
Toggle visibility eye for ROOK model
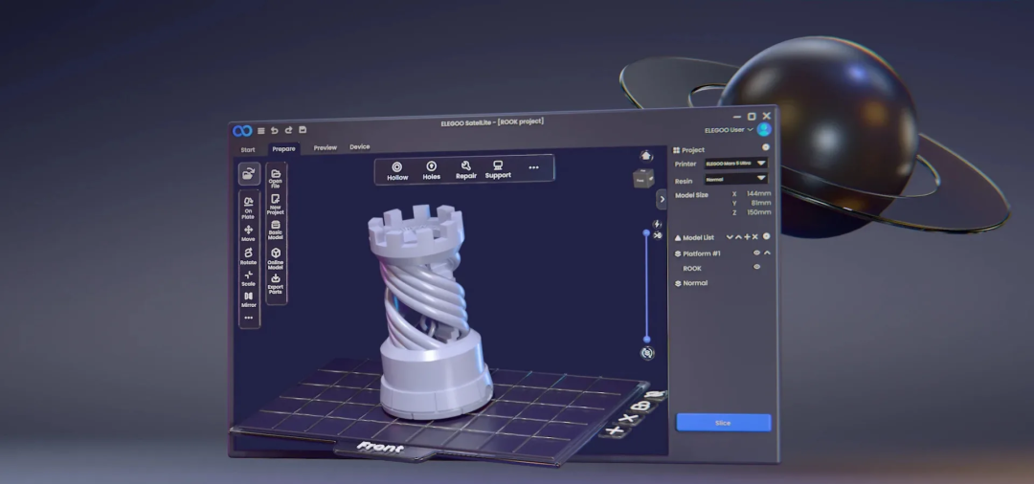click(757, 267)
